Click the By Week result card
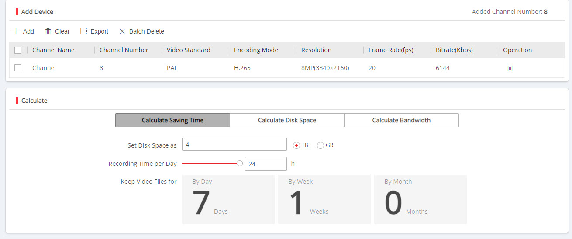The image size is (572, 239). (x=324, y=199)
